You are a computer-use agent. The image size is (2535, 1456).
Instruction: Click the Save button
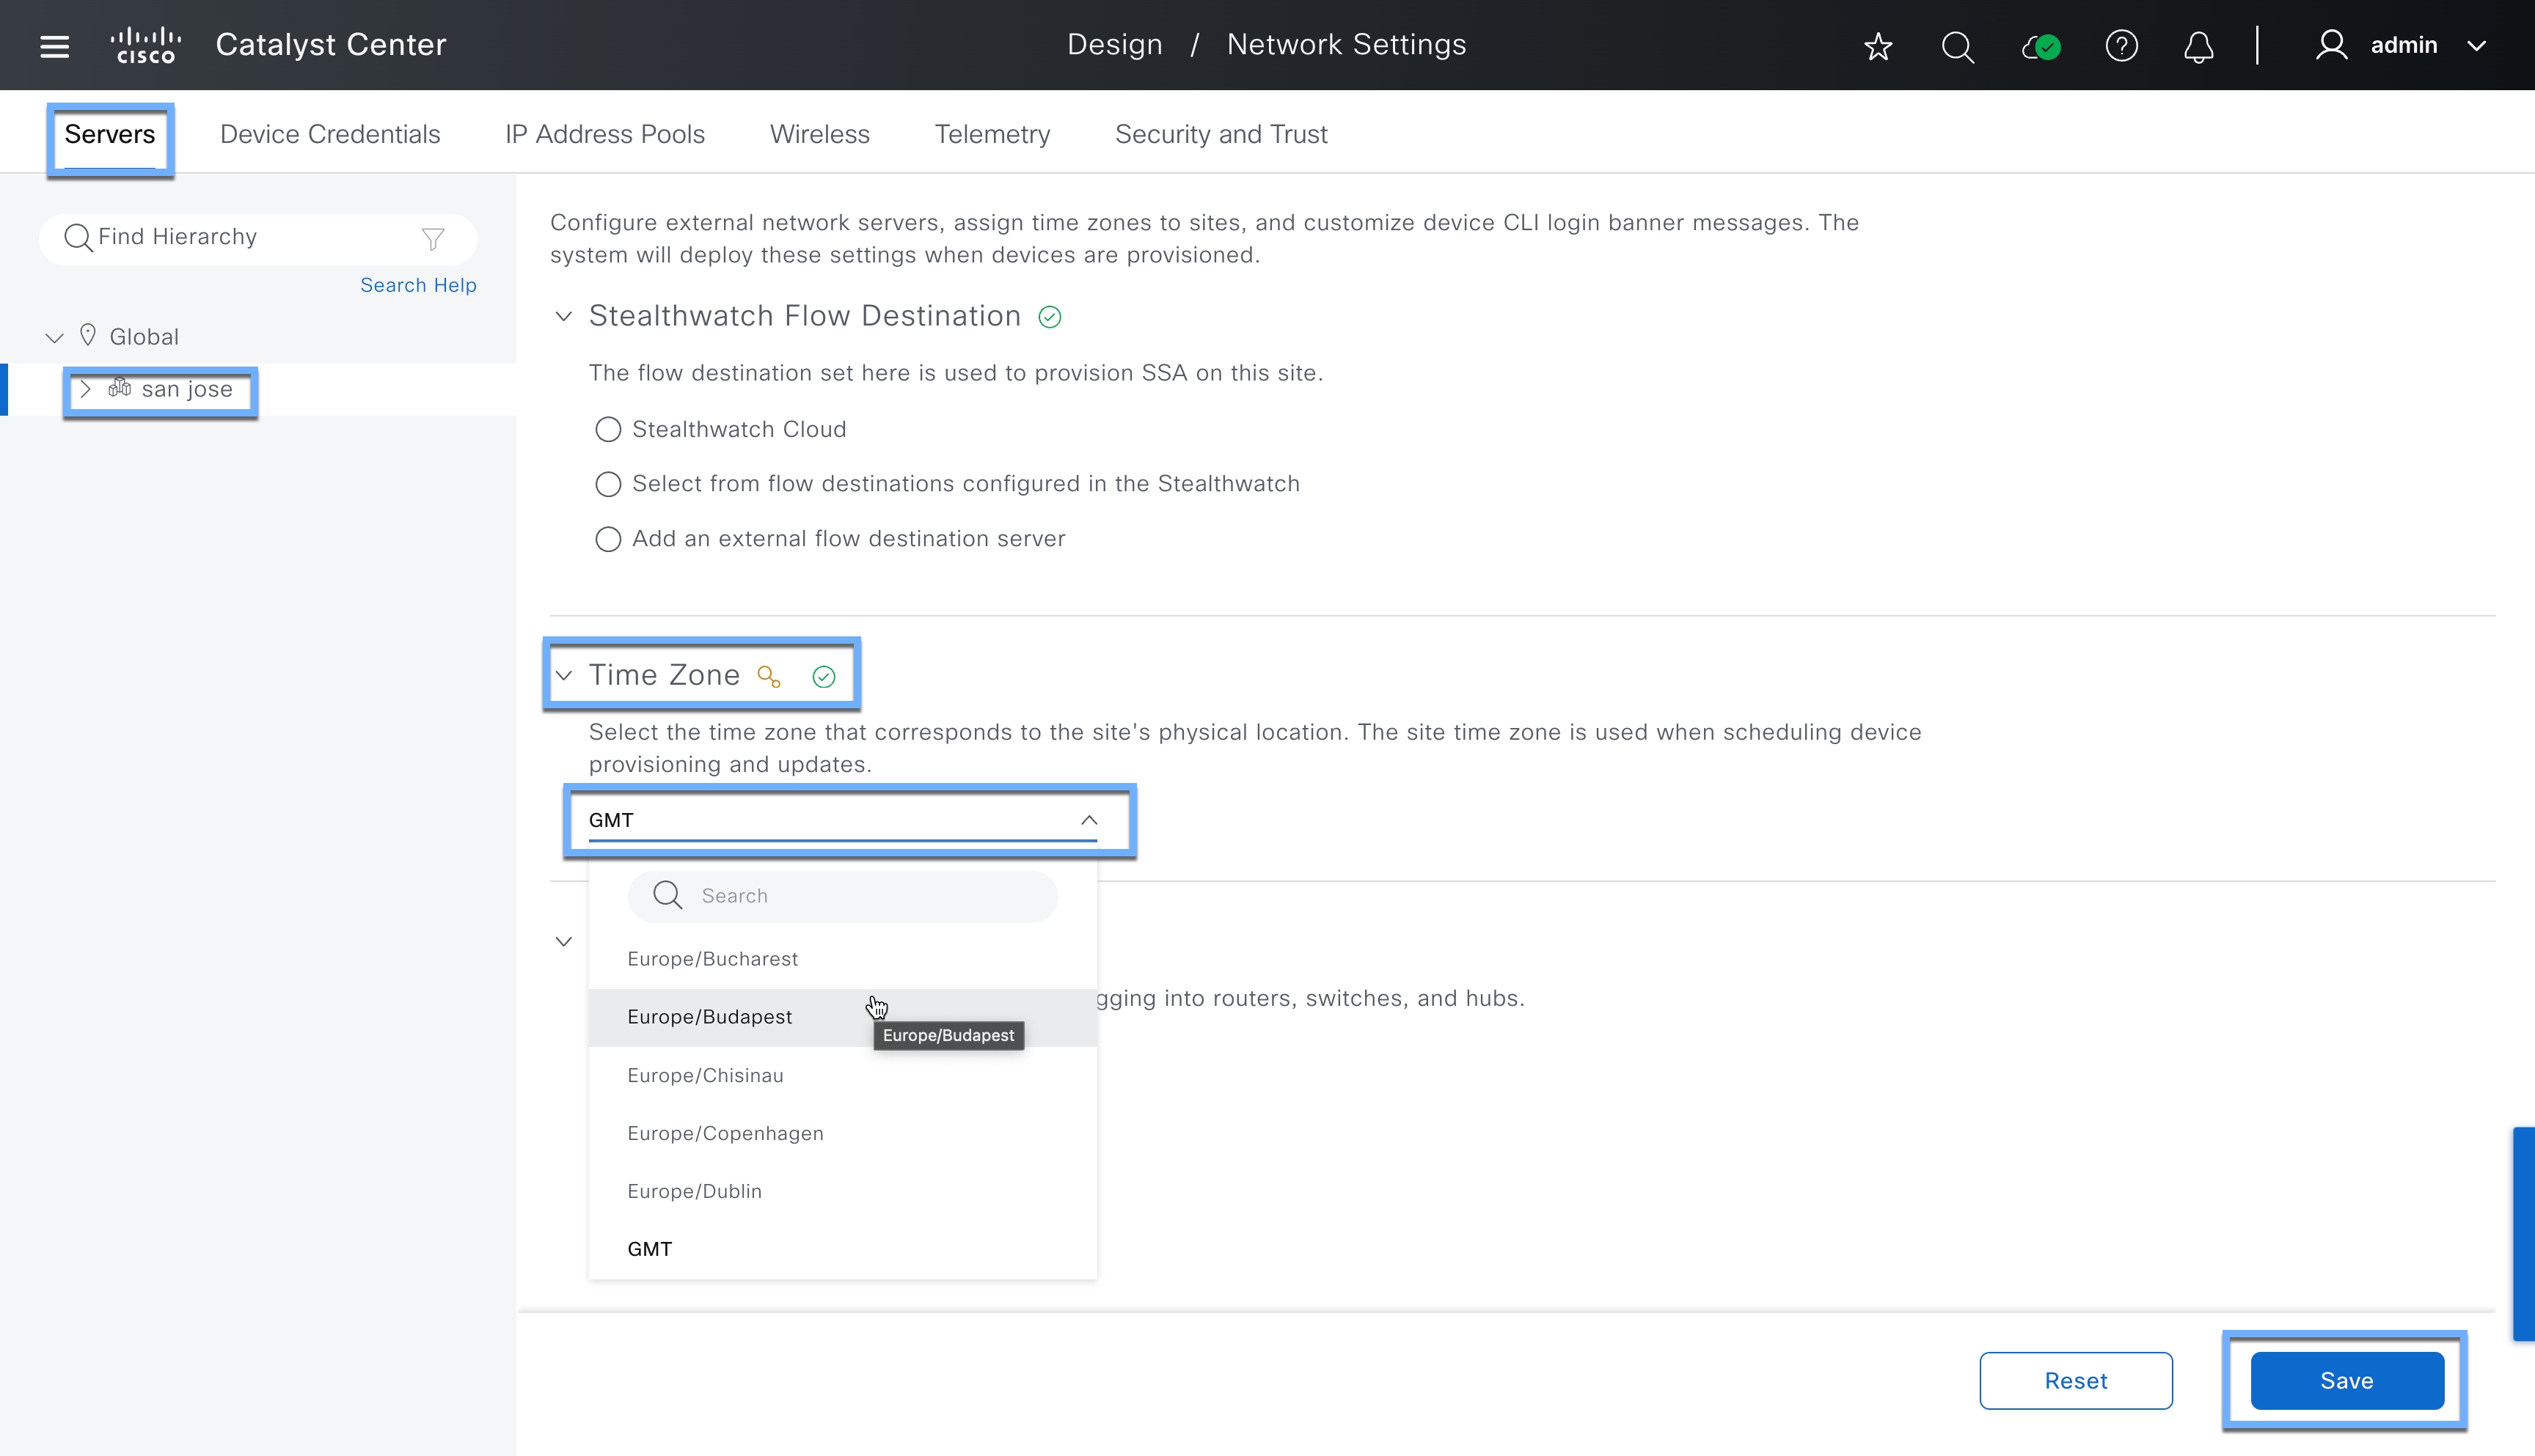tap(2346, 1380)
